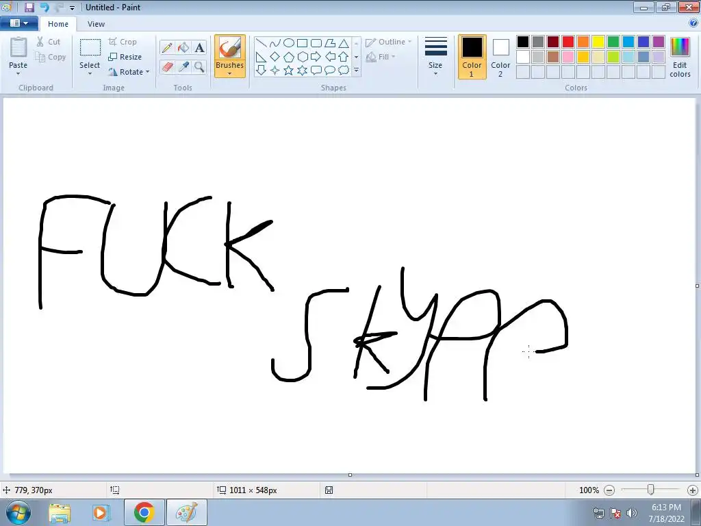
Task: Open Windows Media Player in taskbar
Action: point(101,512)
